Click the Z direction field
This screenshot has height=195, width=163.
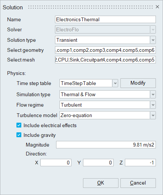(x=140, y=163)
